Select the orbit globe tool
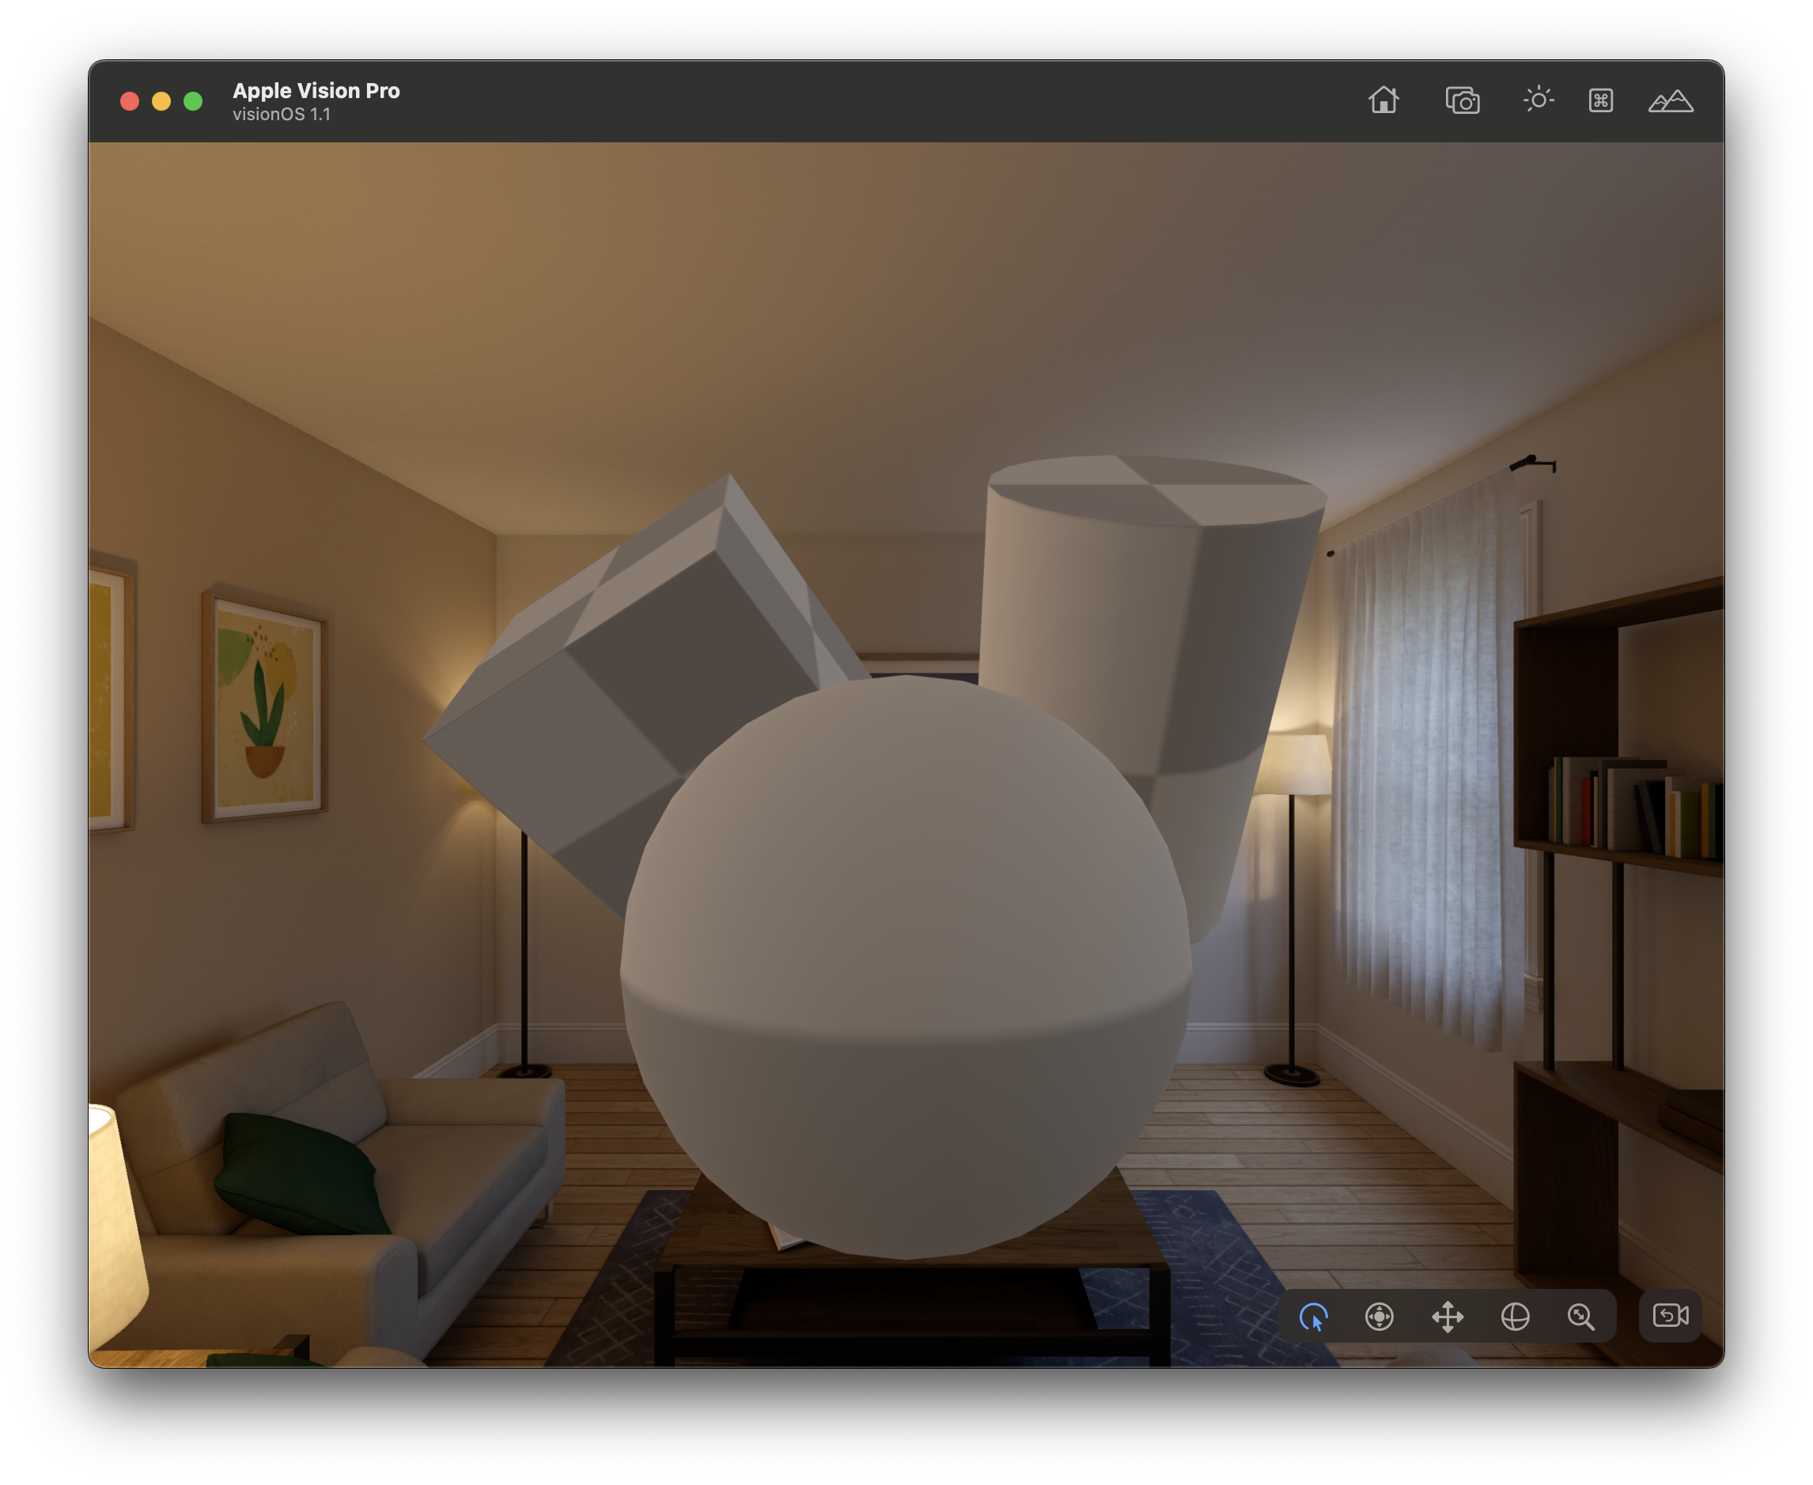 point(1516,1317)
